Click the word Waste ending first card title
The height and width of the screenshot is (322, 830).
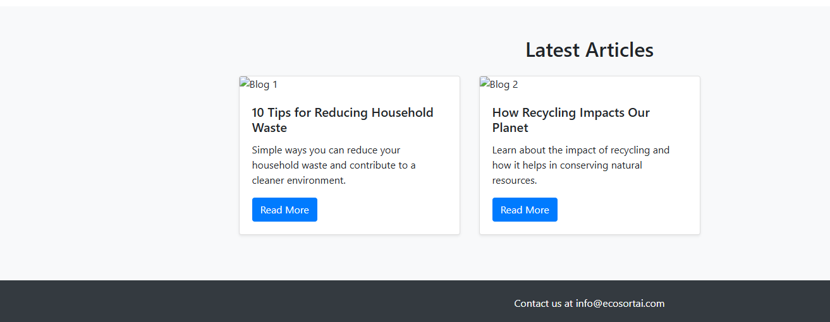tap(269, 128)
